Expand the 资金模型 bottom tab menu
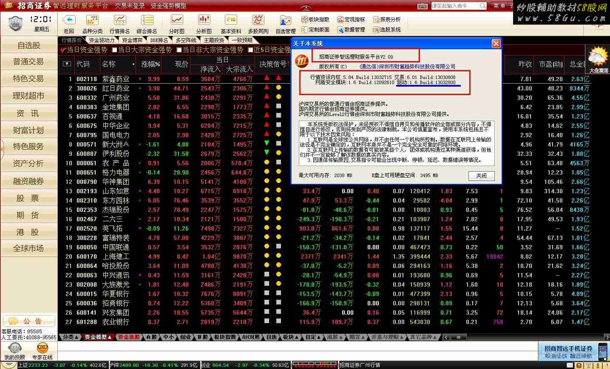Image resolution: width=610 pixels, height=369 pixels. (x=98, y=337)
